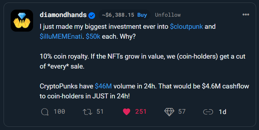Click the $50k highlighted link
Screen dimensions: 259x130
(93, 37)
